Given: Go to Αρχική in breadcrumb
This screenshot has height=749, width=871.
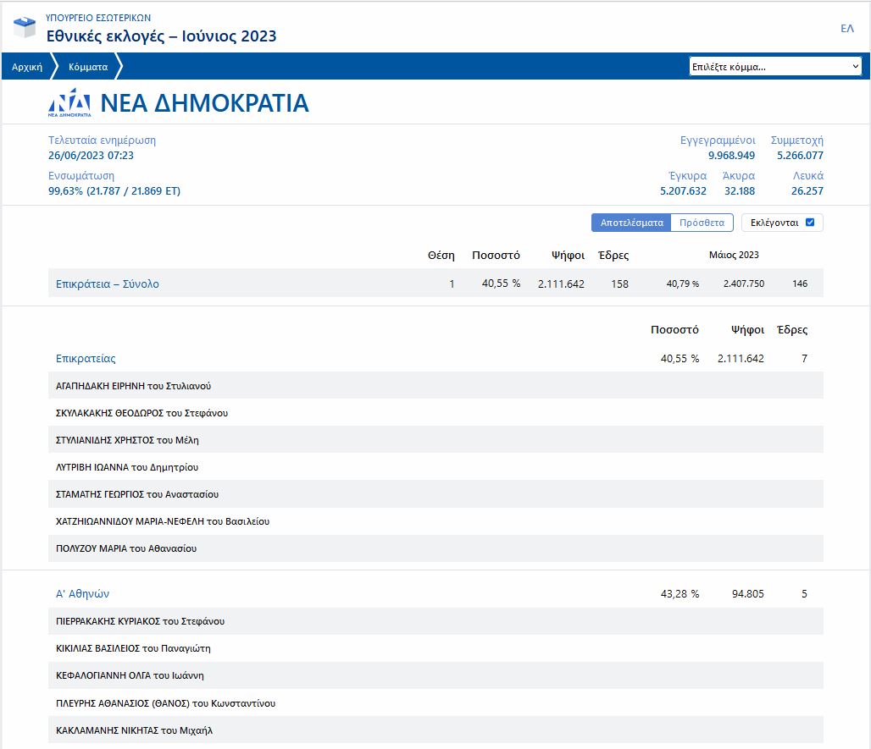Looking at the screenshot, I should [x=27, y=67].
